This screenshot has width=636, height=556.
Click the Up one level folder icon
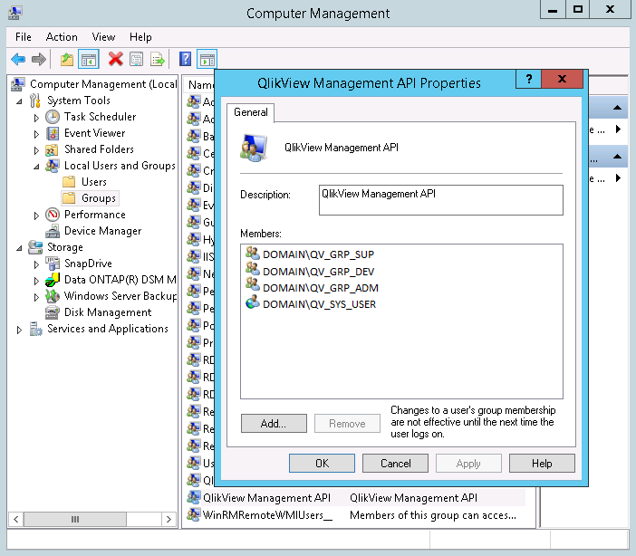[67, 60]
